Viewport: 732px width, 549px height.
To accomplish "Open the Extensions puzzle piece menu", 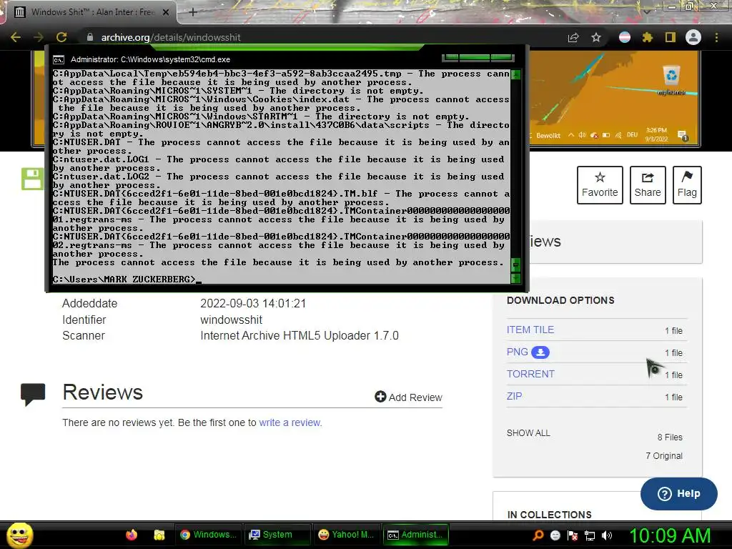I will click(647, 37).
